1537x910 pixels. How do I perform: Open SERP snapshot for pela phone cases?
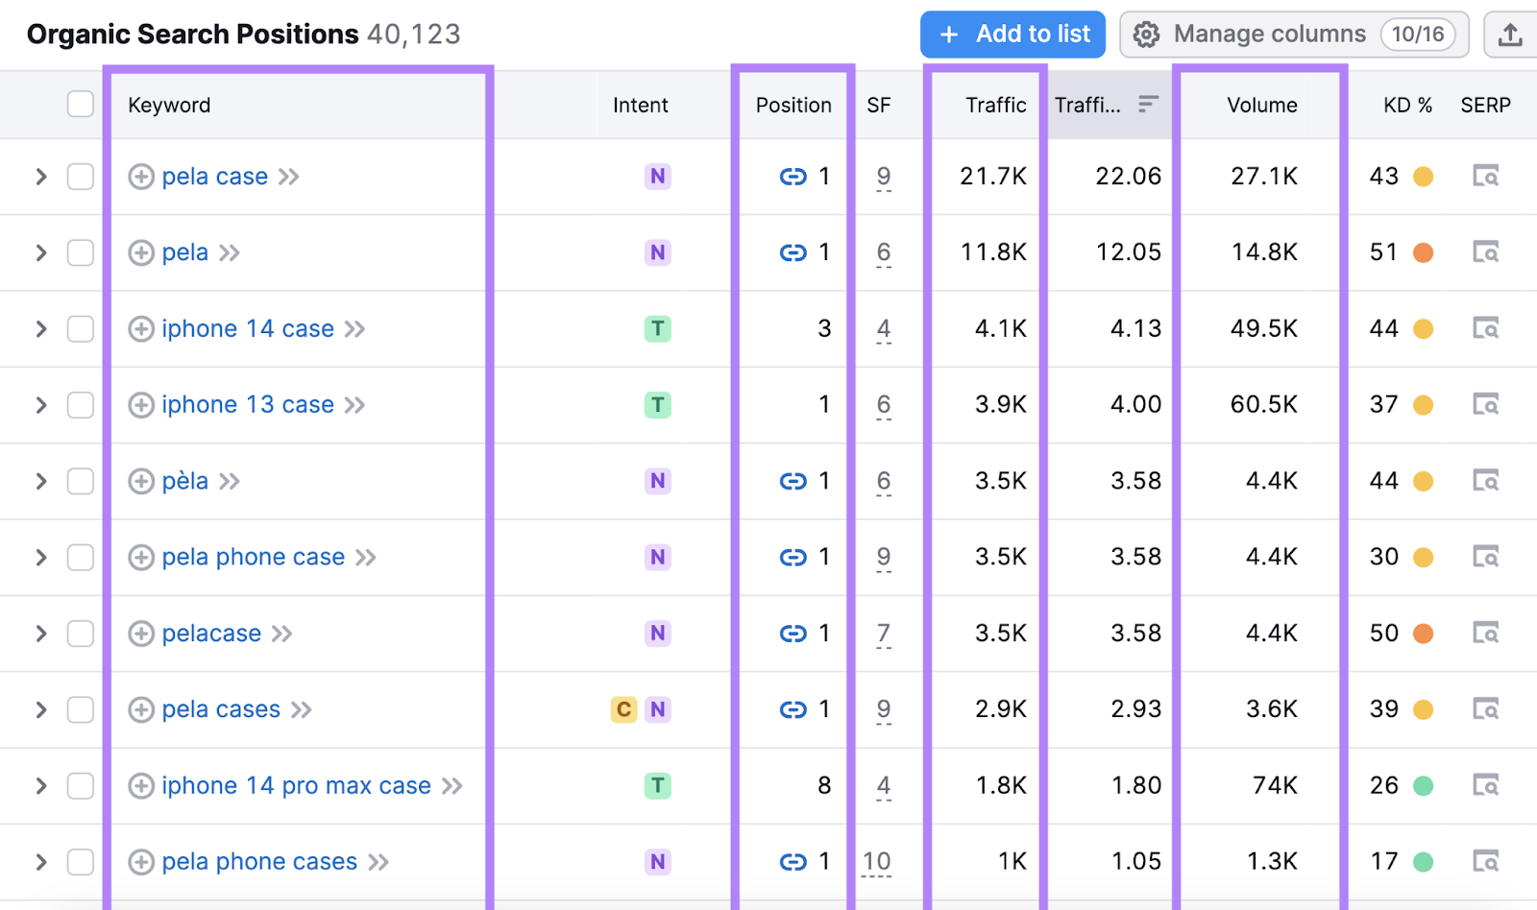click(1485, 862)
